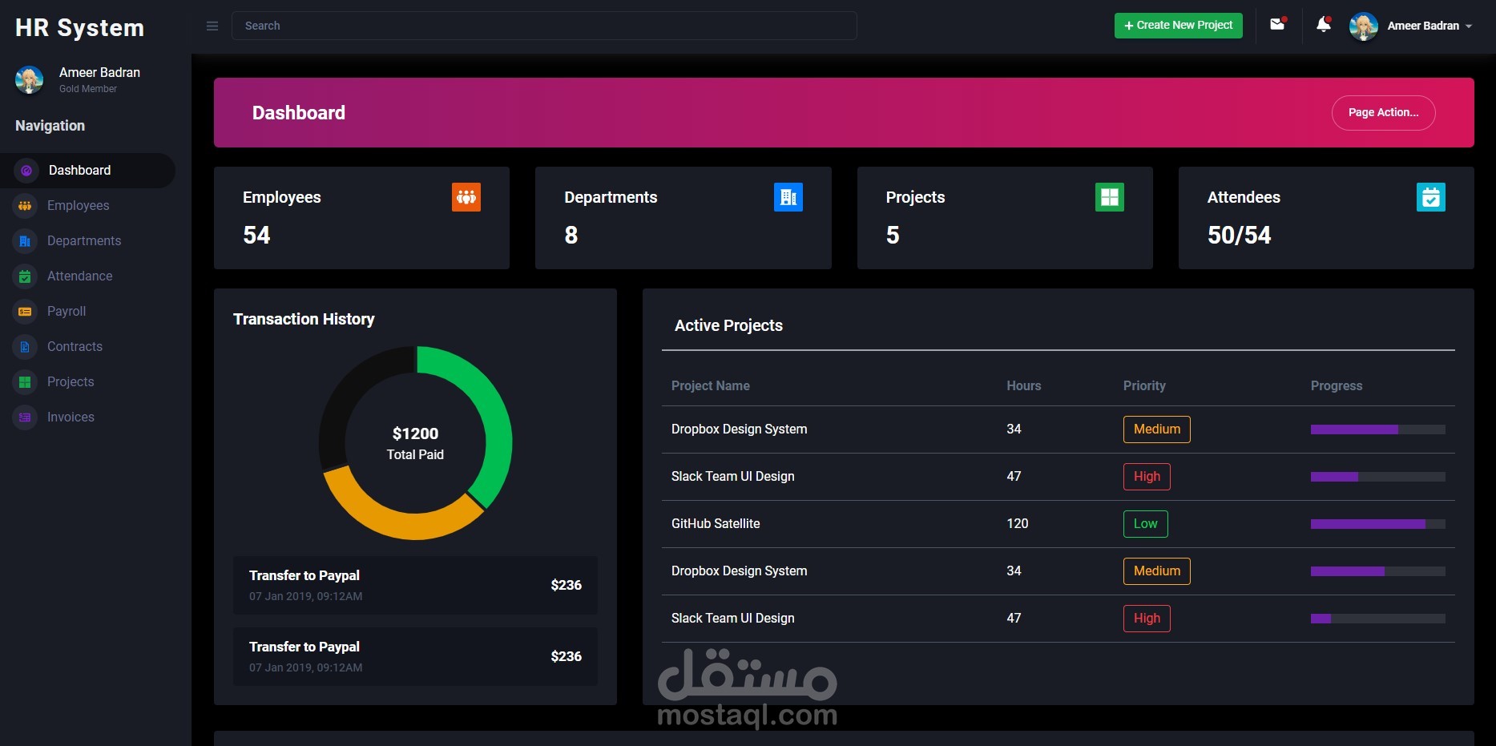Go to Dashboard in navigation
1496x746 pixels.
pos(88,171)
